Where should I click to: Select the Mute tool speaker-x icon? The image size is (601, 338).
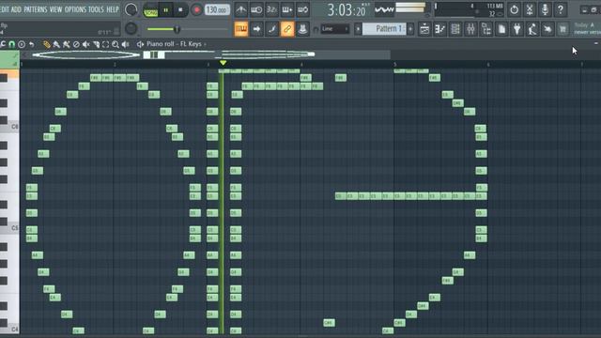pos(86,44)
